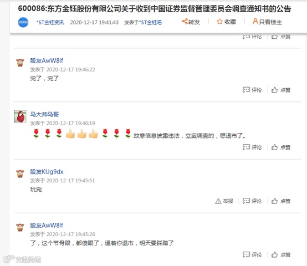Image resolution: width=307 pixels, height=266 pixels.
Task: Click the warning triangle 举报 icon
Action: tap(218, 201)
